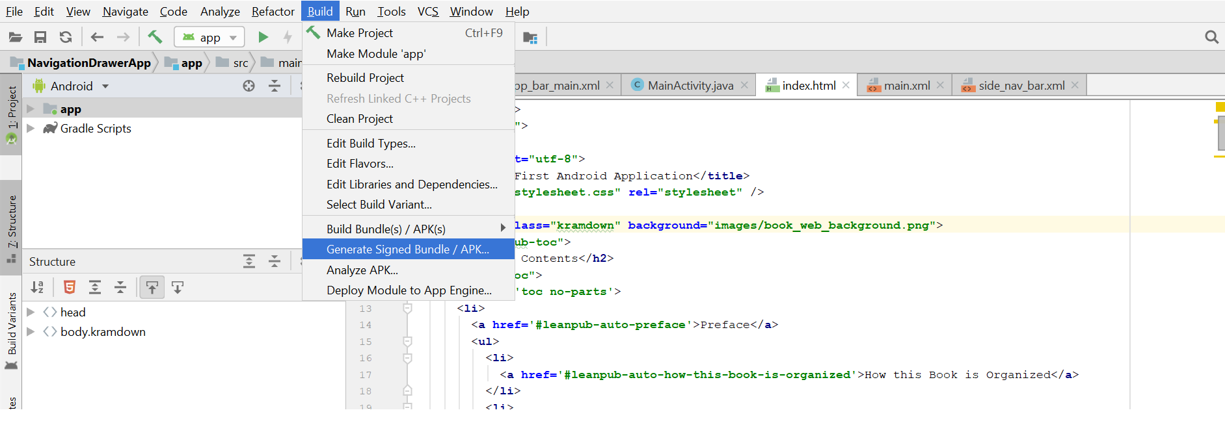
Task: Run app with the green play icon
Action: pos(263,37)
